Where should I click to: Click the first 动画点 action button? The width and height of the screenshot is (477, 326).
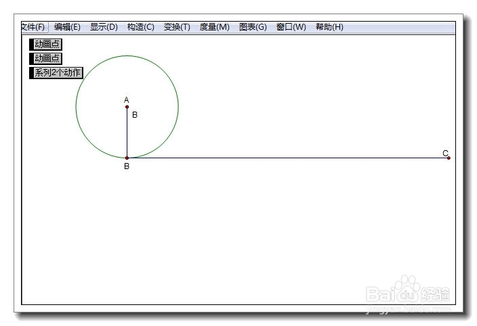pyautogui.click(x=46, y=45)
